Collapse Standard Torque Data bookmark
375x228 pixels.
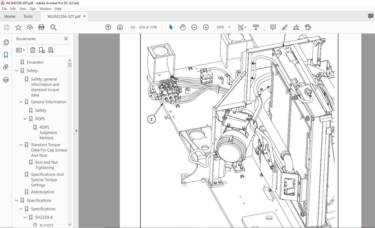[x=21, y=145]
